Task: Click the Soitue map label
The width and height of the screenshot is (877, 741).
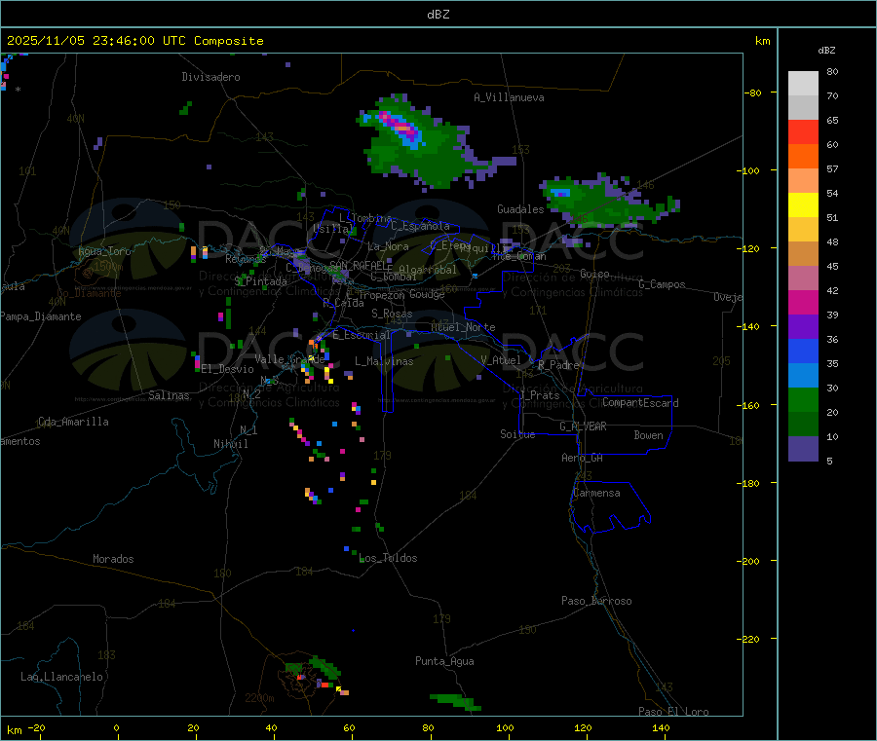Action: 517,434
